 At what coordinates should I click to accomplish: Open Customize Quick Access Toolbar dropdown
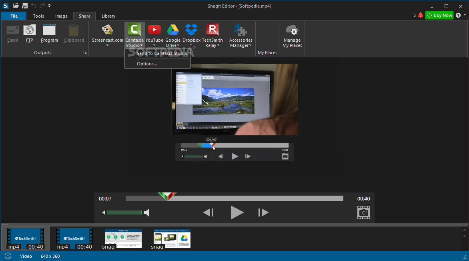[x=49, y=6]
